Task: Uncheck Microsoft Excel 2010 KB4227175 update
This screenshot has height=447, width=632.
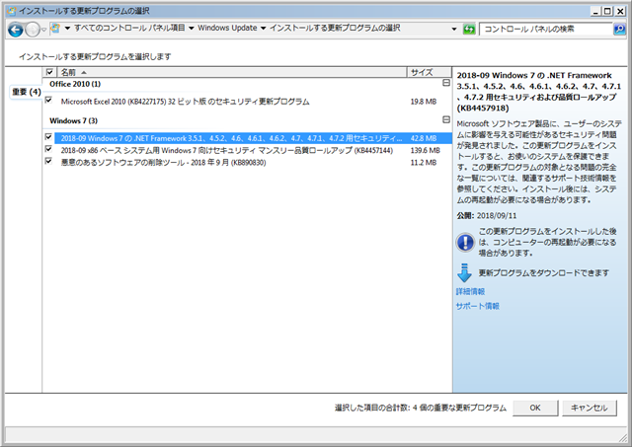Action: tap(48, 100)
